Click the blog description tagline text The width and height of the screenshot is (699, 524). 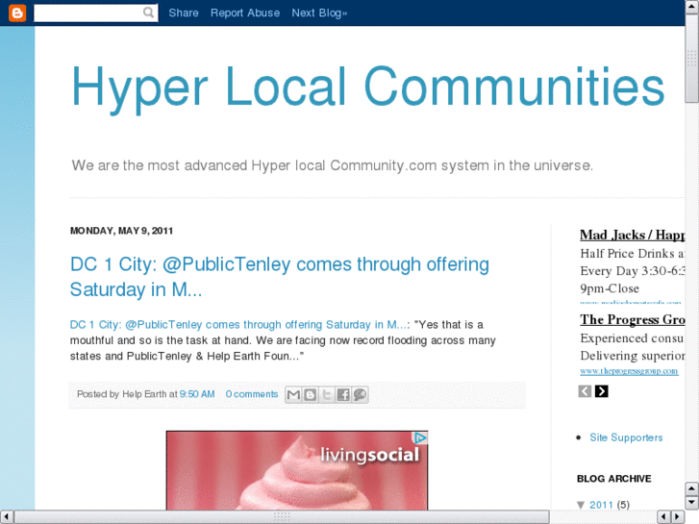point(332,165)
